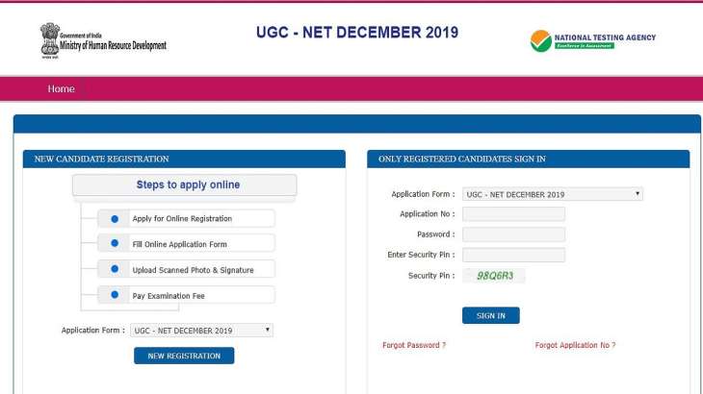Click blue bullet beside Fill Online Application Form
This screenshot has height=394, width=703.
pyautogui.click(x=115, y=243)
